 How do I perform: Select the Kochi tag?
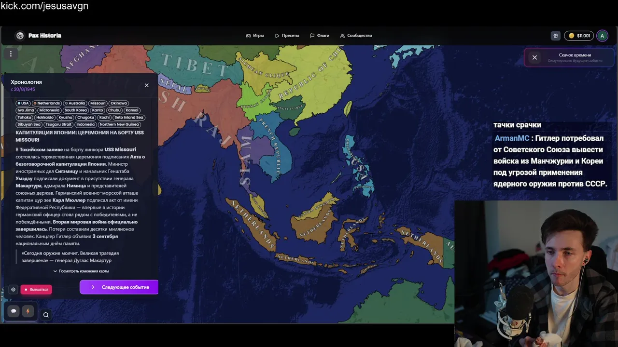click(104, 118)
